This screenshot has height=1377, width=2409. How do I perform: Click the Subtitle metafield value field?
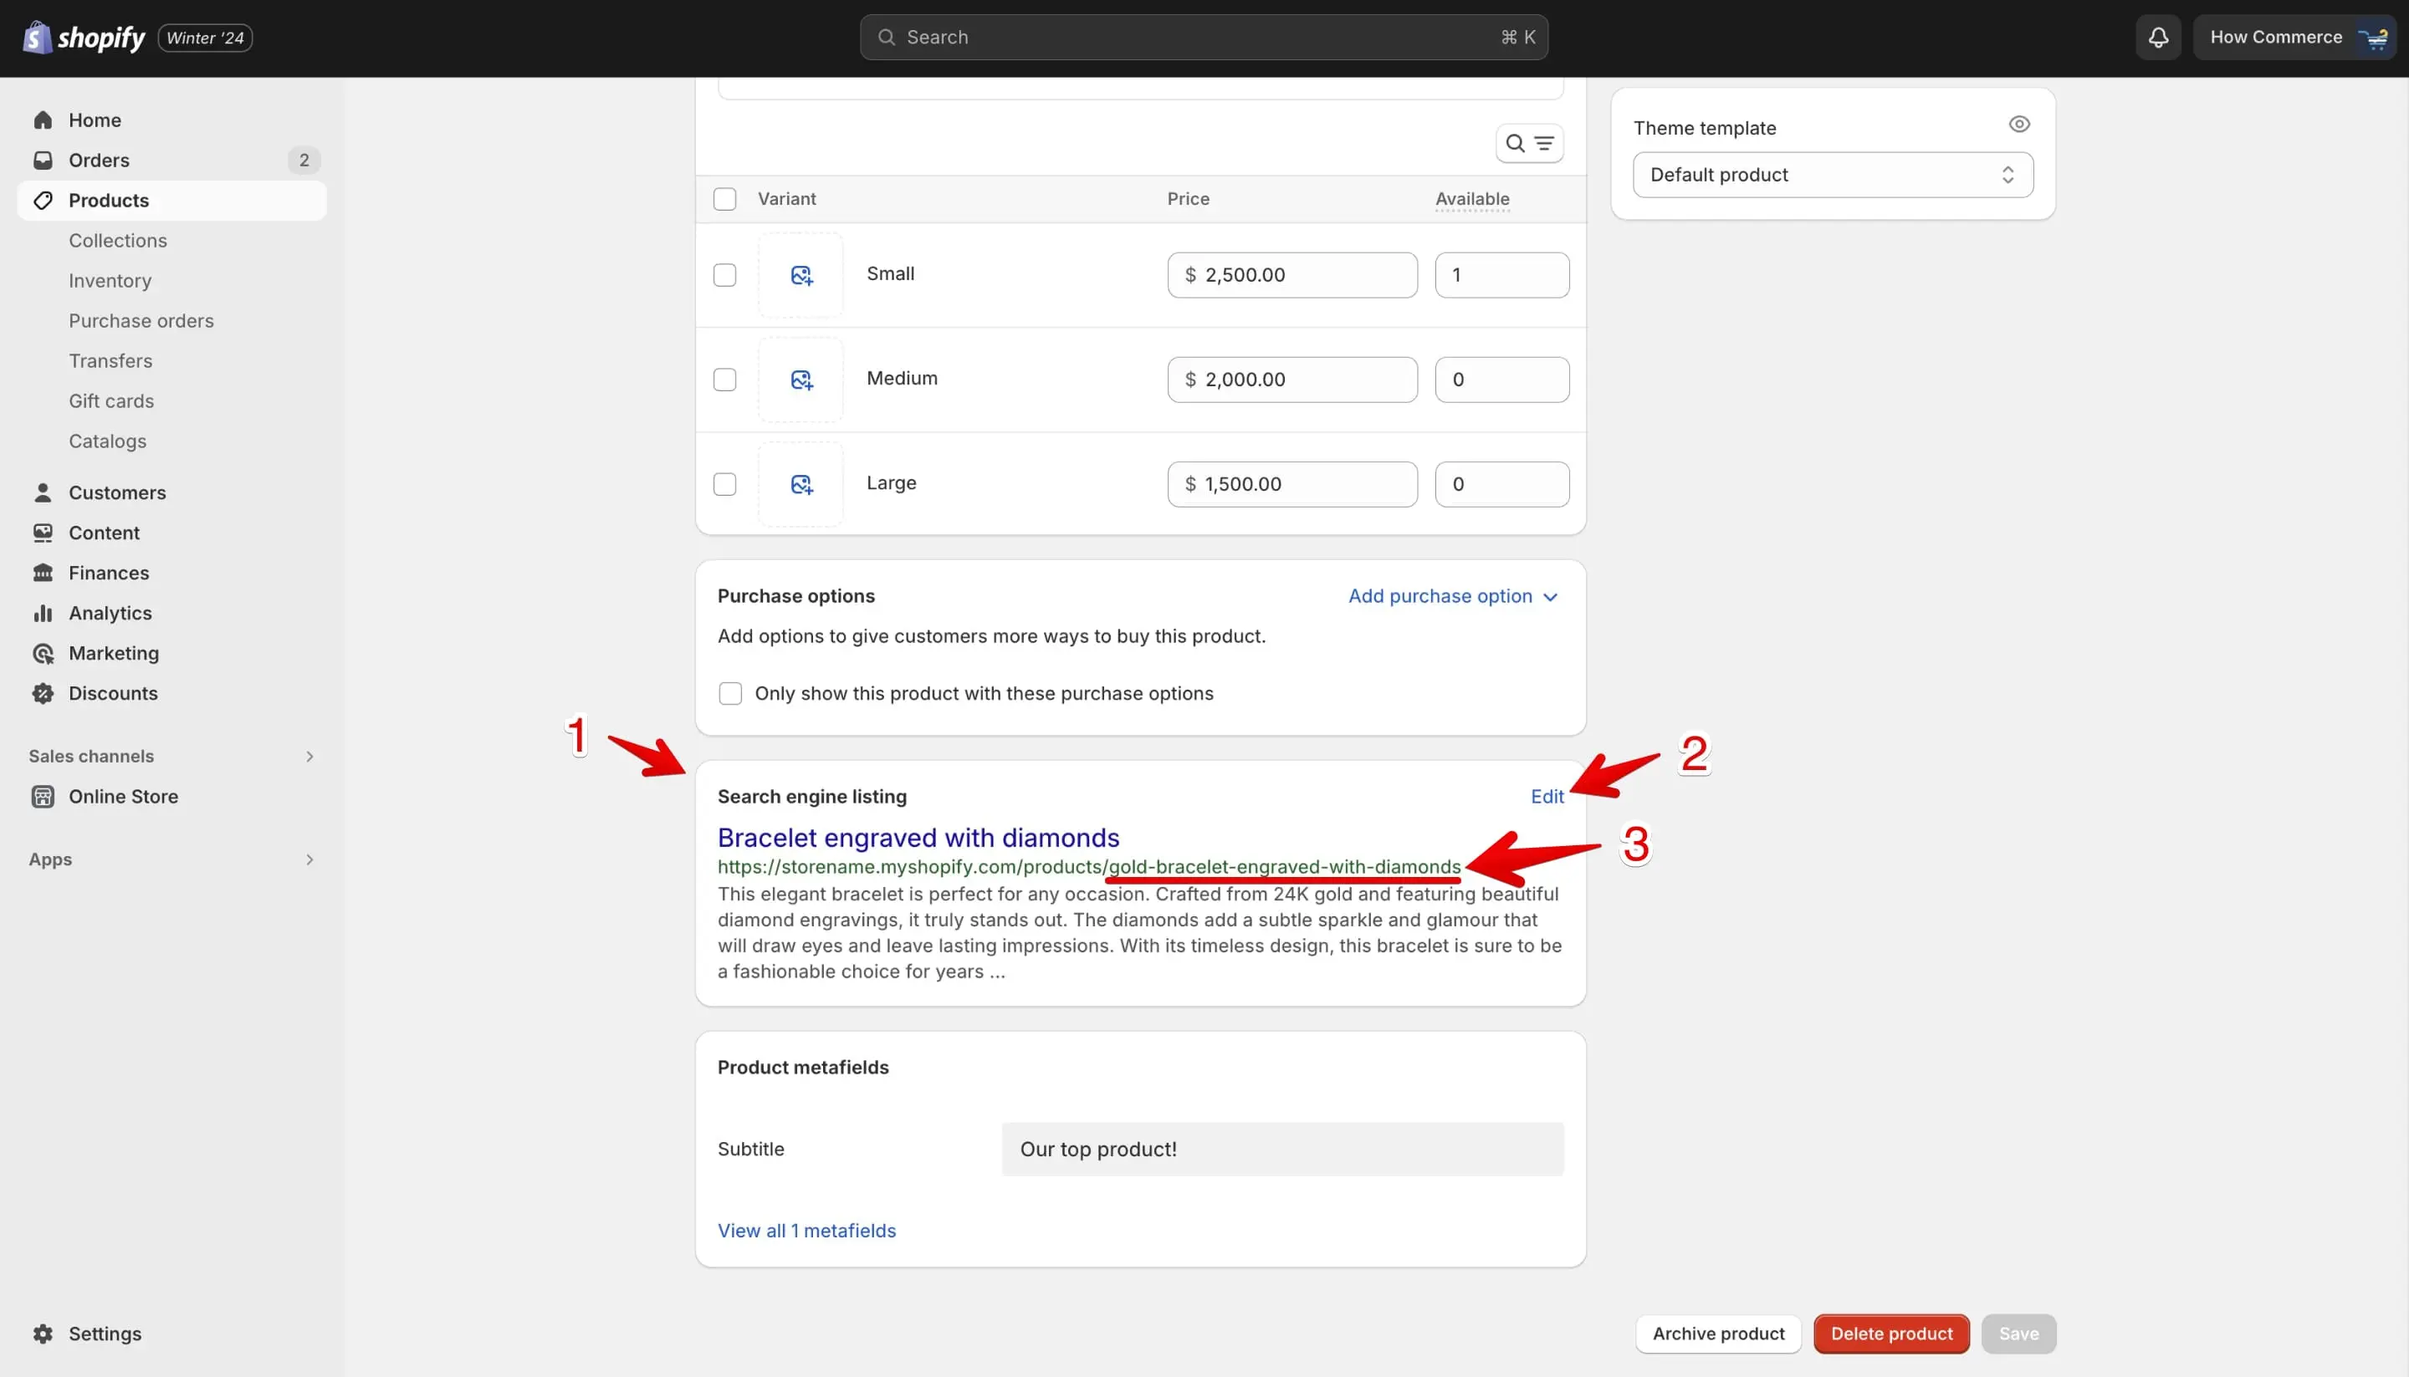[1282, 1149]
